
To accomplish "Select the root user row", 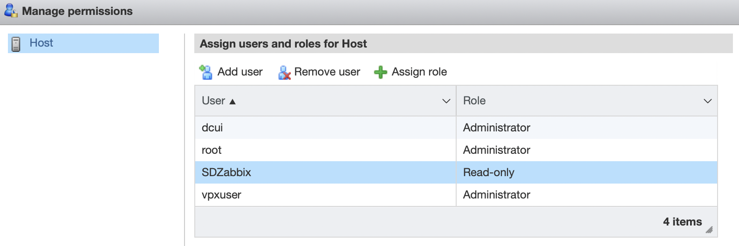I will pos(212,150).
